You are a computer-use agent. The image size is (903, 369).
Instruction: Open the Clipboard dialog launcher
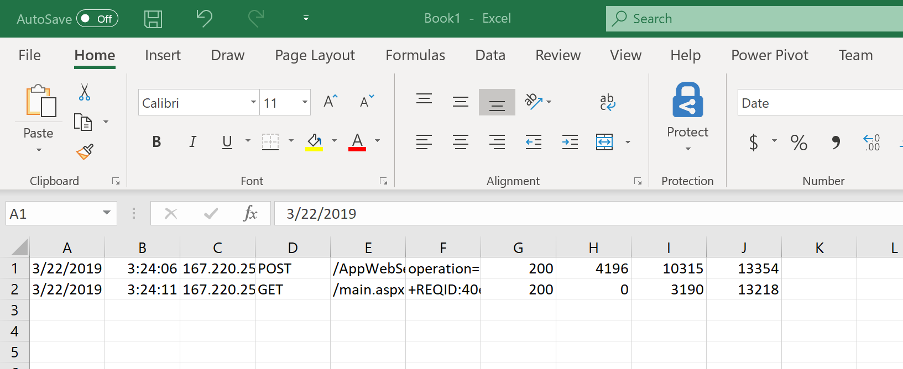pyautogui.click(x=116, y=181)
